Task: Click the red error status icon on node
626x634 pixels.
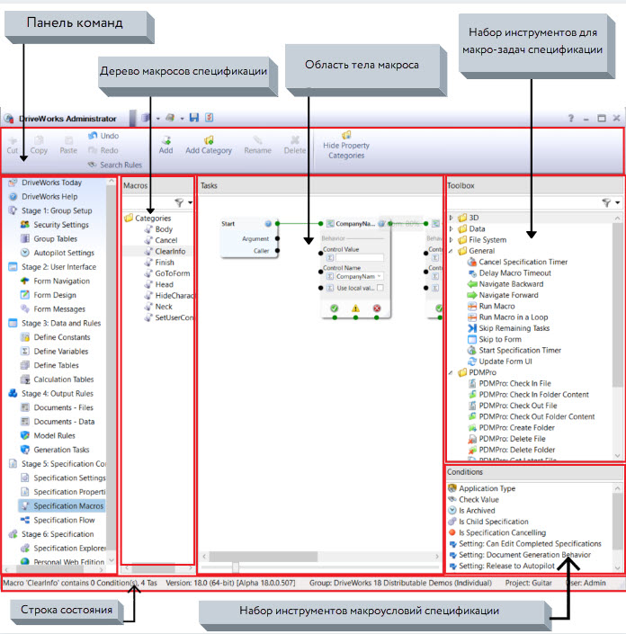Action: 377,308
